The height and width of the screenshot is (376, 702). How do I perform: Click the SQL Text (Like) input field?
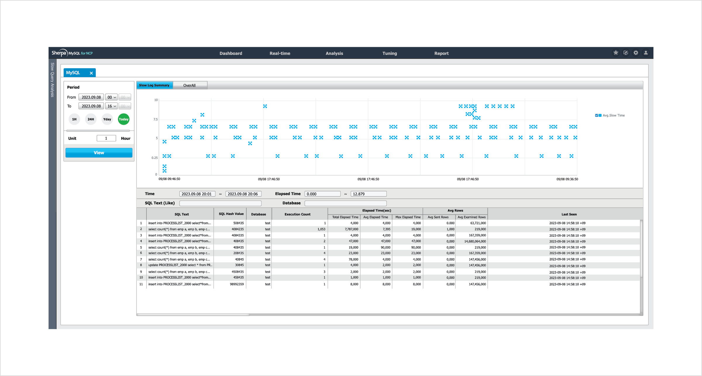click(220, 203)
